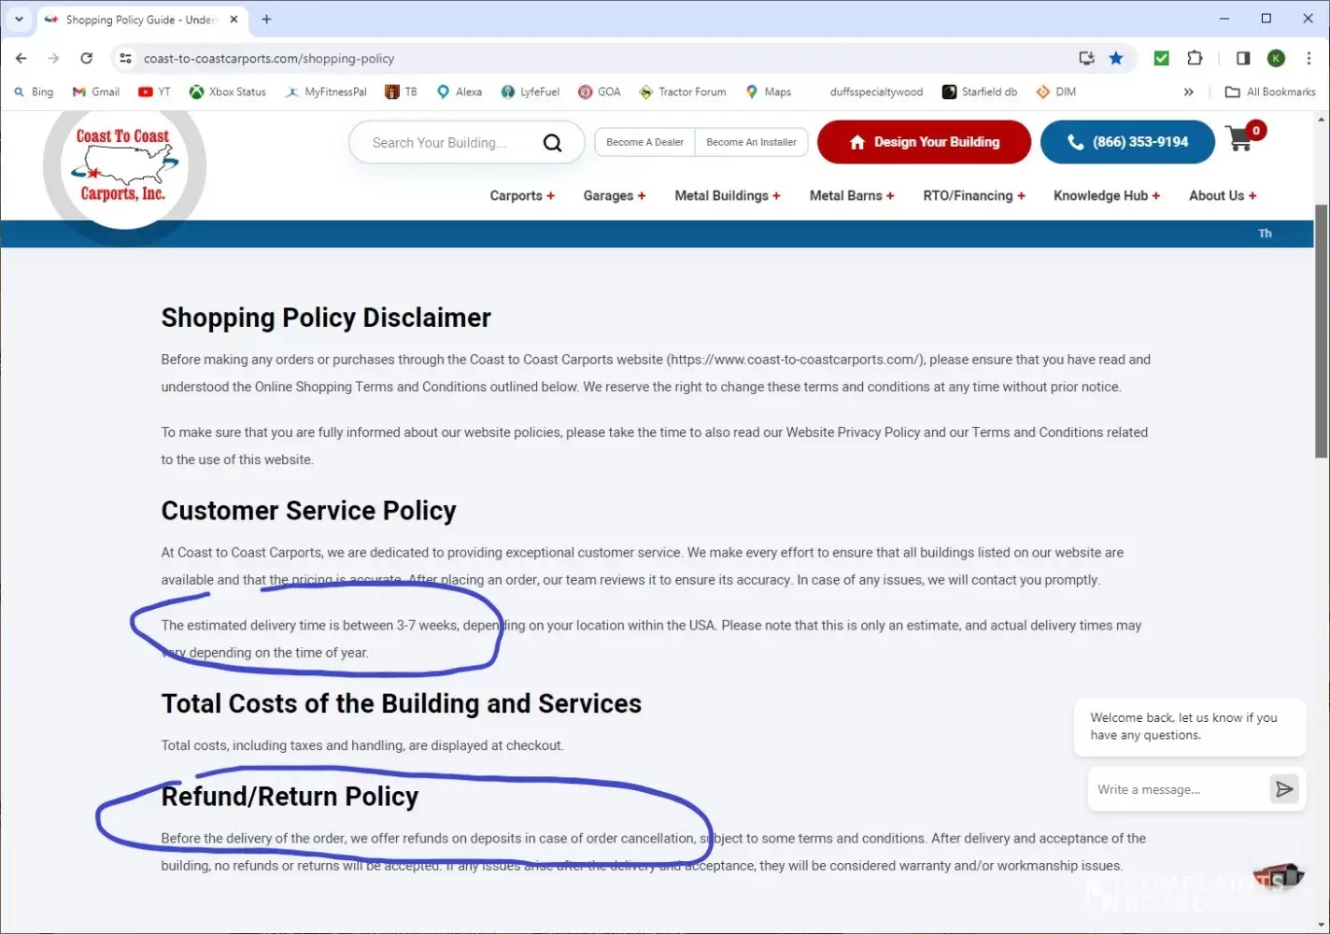Open the Gmail bookmark

pyautogui.click(x=96, y=92)
